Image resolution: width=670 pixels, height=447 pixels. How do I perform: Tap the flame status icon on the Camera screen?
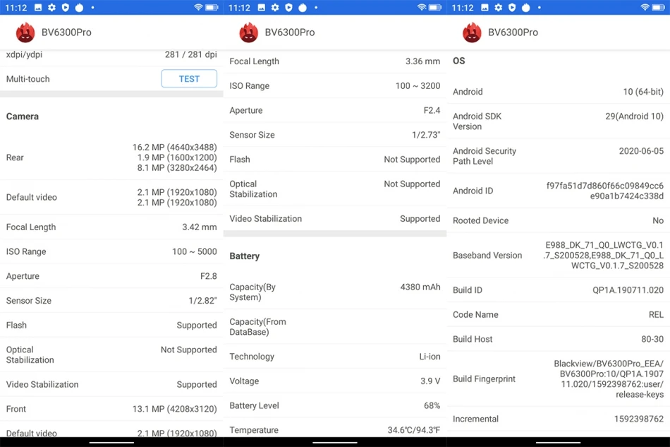(79, 7)
